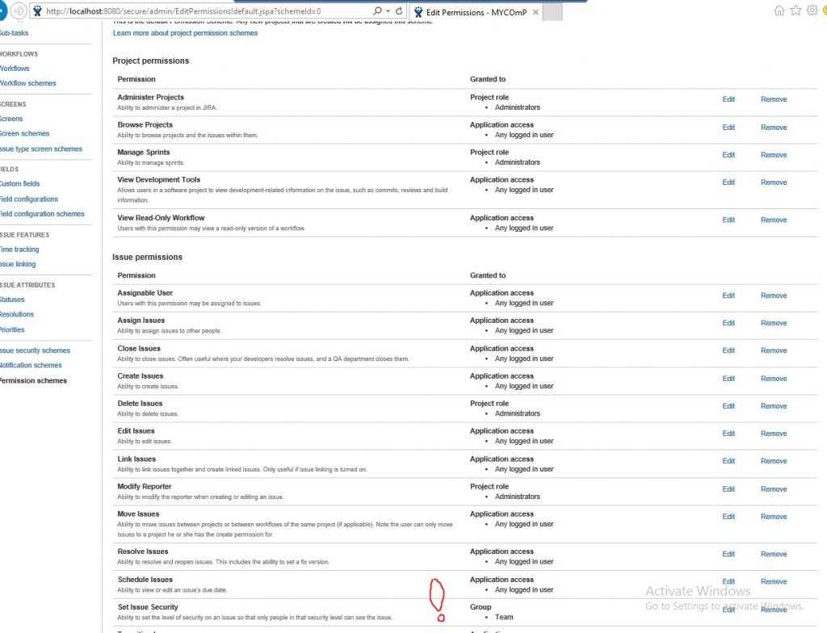This screenshot has height=633, width=827.
Task: Open Field configurations sidebar link
Action: click(x=28, y=199)
